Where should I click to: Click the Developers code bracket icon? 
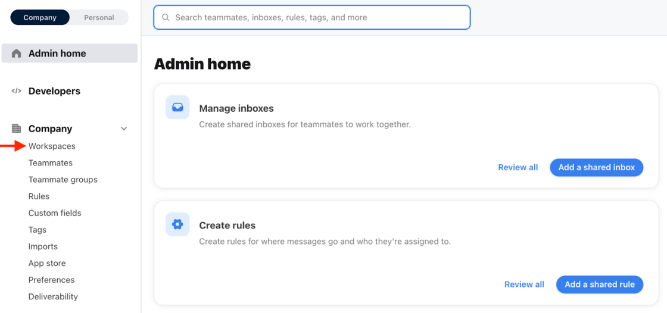[17, 91]
